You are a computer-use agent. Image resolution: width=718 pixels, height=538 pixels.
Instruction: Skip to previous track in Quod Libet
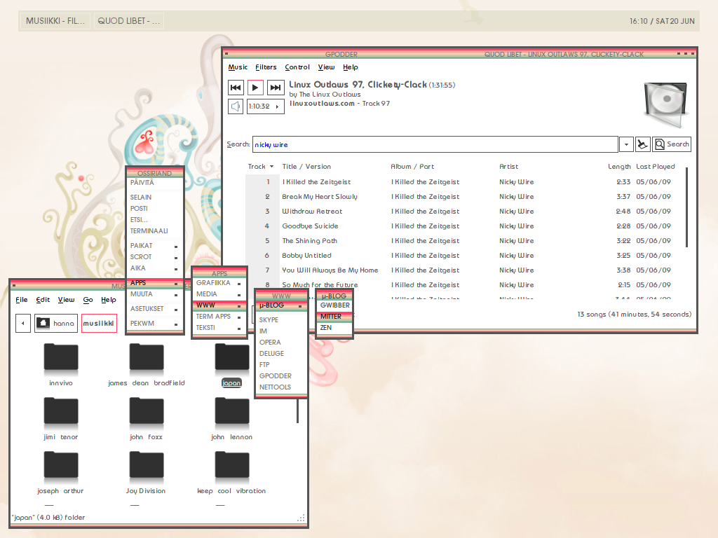pos(236,88)
